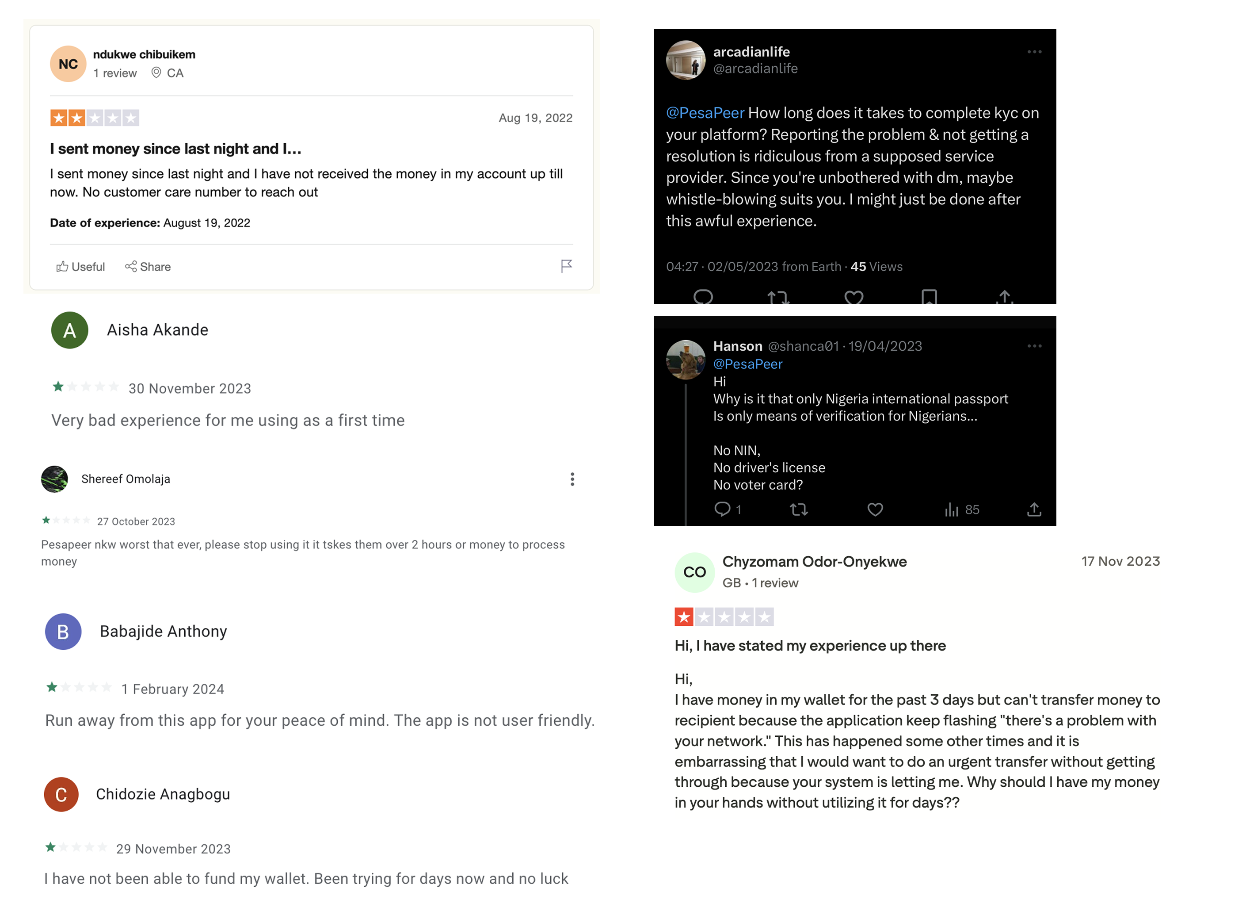Viewport: 1246px width, 919px height.
Task: Share Hanson's tweet via upload icon
Action: point(1033,509)
